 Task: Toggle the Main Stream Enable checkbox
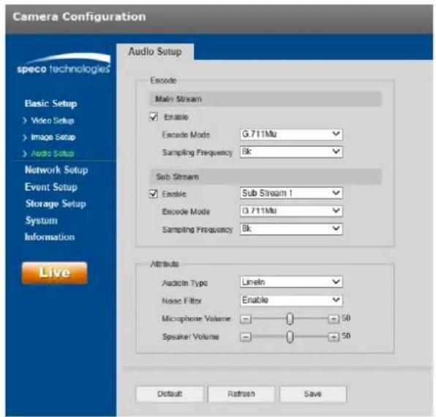coord(154,117)
